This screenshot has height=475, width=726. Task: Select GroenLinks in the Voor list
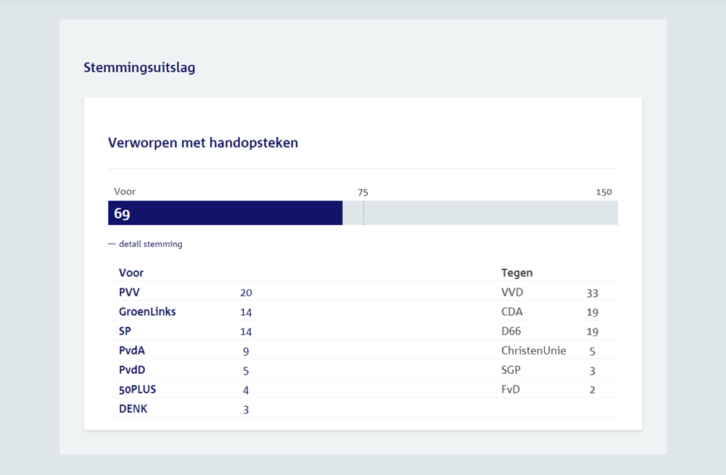147,311
